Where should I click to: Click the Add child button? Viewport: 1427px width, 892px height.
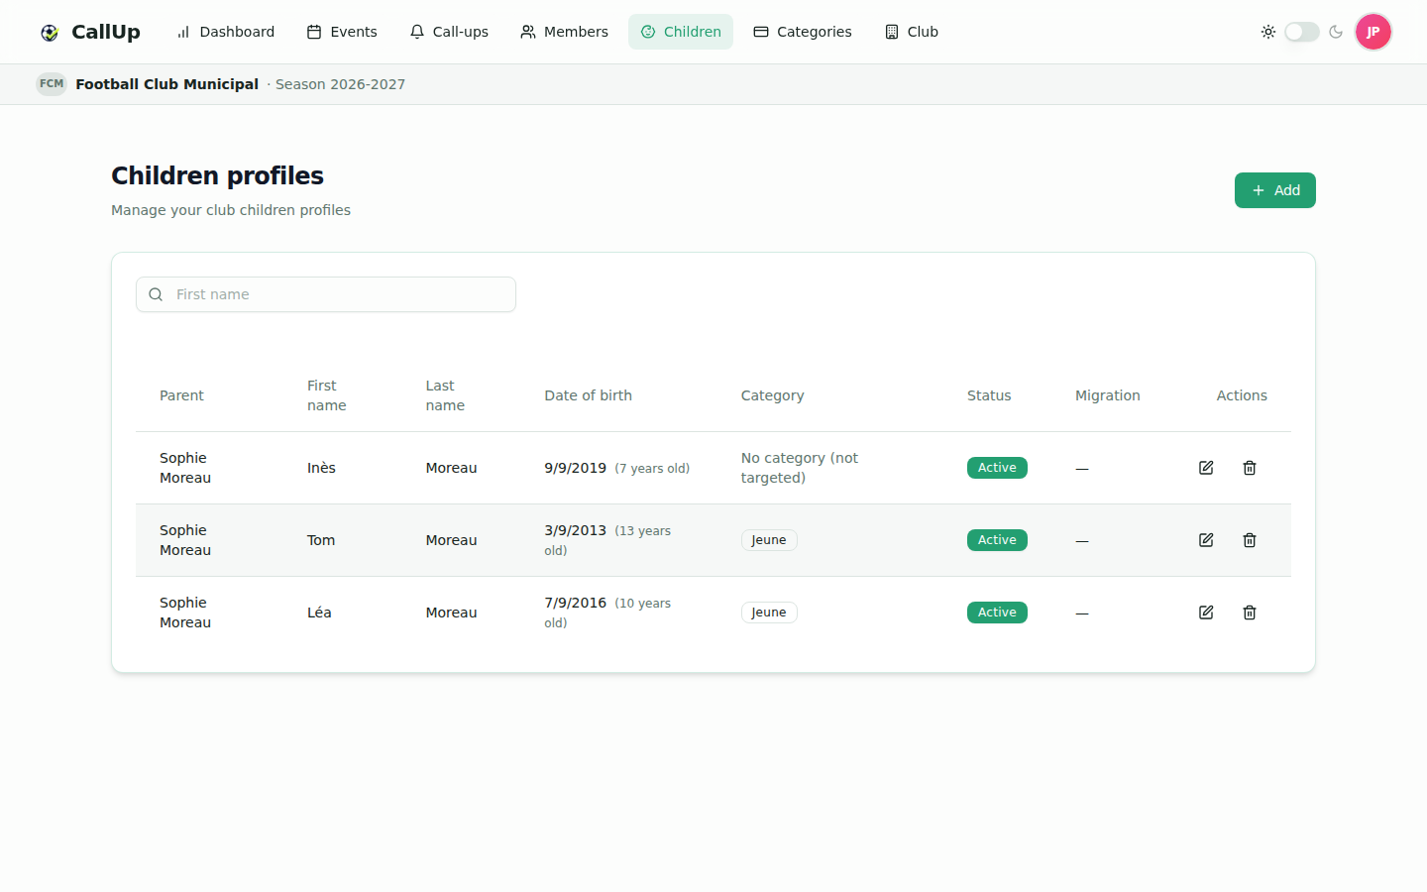coord(1275,190)
